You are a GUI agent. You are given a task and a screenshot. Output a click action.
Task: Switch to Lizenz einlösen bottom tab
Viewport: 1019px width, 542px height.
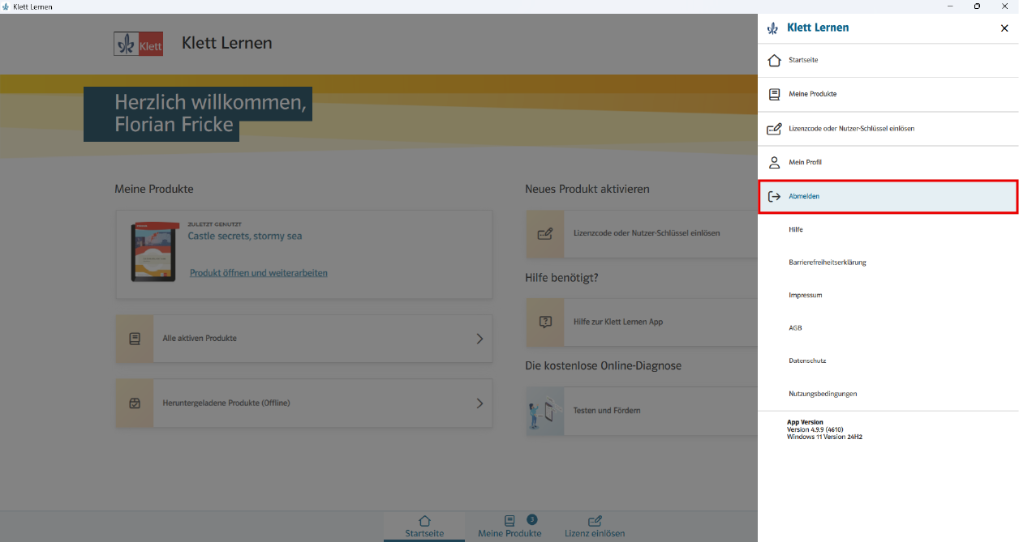click(x=595, y=526)
